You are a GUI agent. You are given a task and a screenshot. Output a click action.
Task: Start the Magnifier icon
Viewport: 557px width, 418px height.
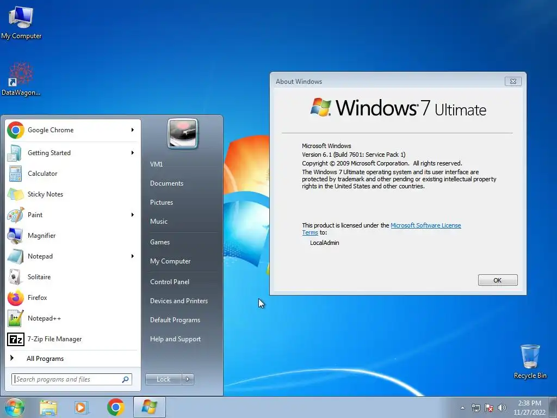15,235
